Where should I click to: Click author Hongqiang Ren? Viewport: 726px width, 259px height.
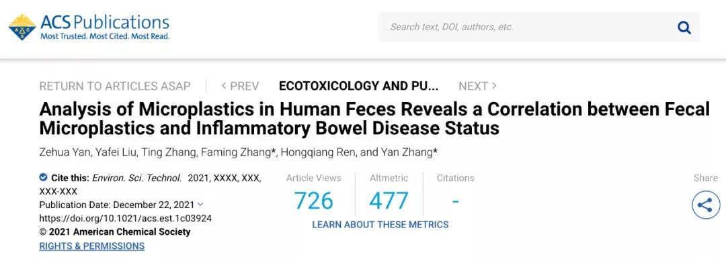pos(317,152)
